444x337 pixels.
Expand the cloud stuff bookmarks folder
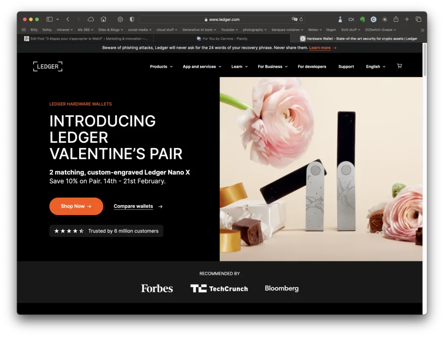166,30
